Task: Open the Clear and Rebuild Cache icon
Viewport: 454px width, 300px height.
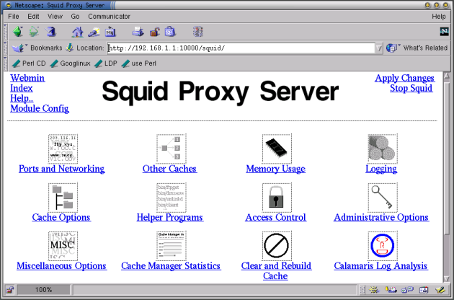Action: (277, 245)
